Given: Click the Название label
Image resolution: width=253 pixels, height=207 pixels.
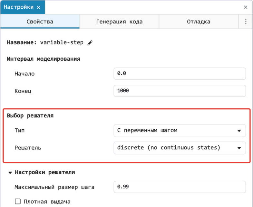Looking at the screenshot, I should pyautogui.click(x=22, y=42).
